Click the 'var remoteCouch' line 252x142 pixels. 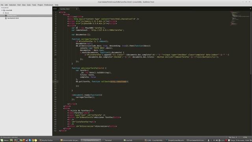point(98,30)
